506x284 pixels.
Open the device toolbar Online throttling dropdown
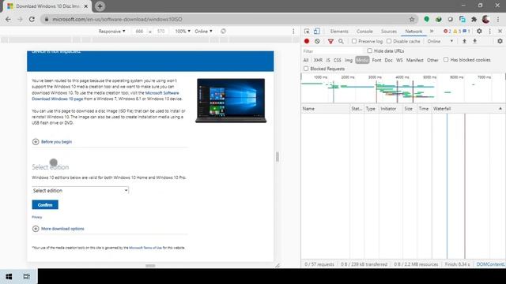[204, 32]
